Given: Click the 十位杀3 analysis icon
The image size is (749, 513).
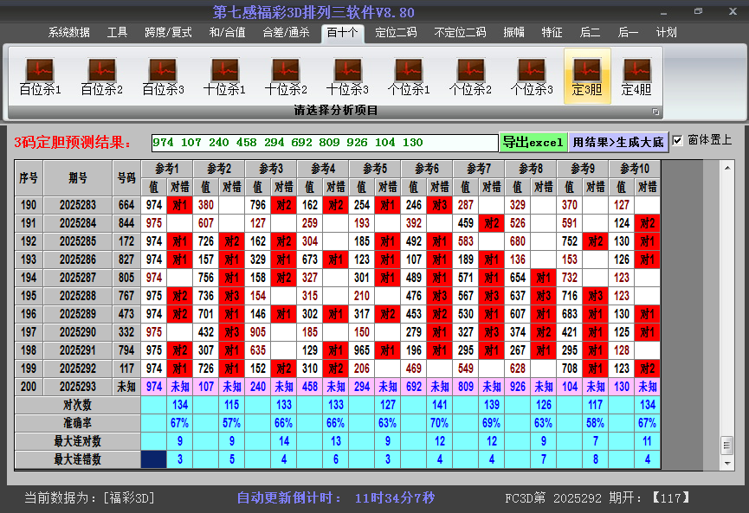Looking at the screenshot, I should [x=347, y=76].
